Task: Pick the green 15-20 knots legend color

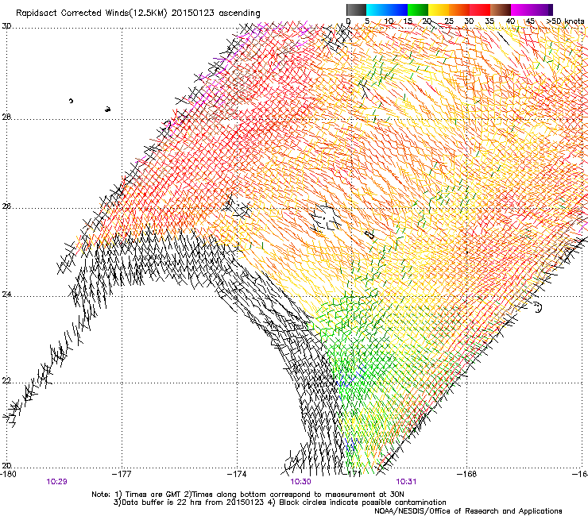Action: tap(418, 10)
